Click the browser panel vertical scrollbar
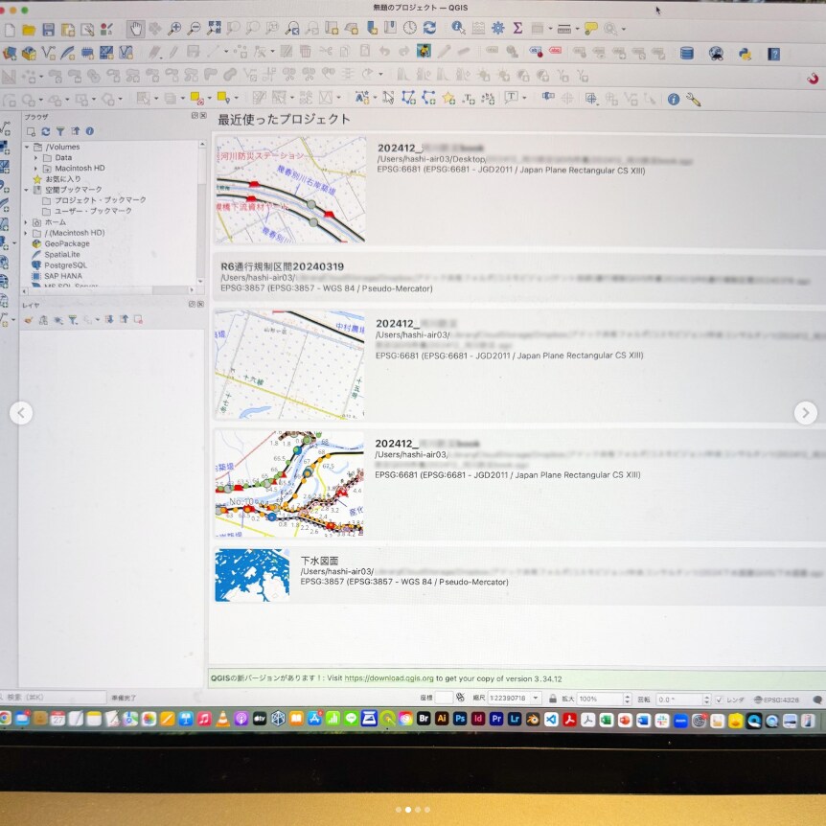 coord(202,213)
